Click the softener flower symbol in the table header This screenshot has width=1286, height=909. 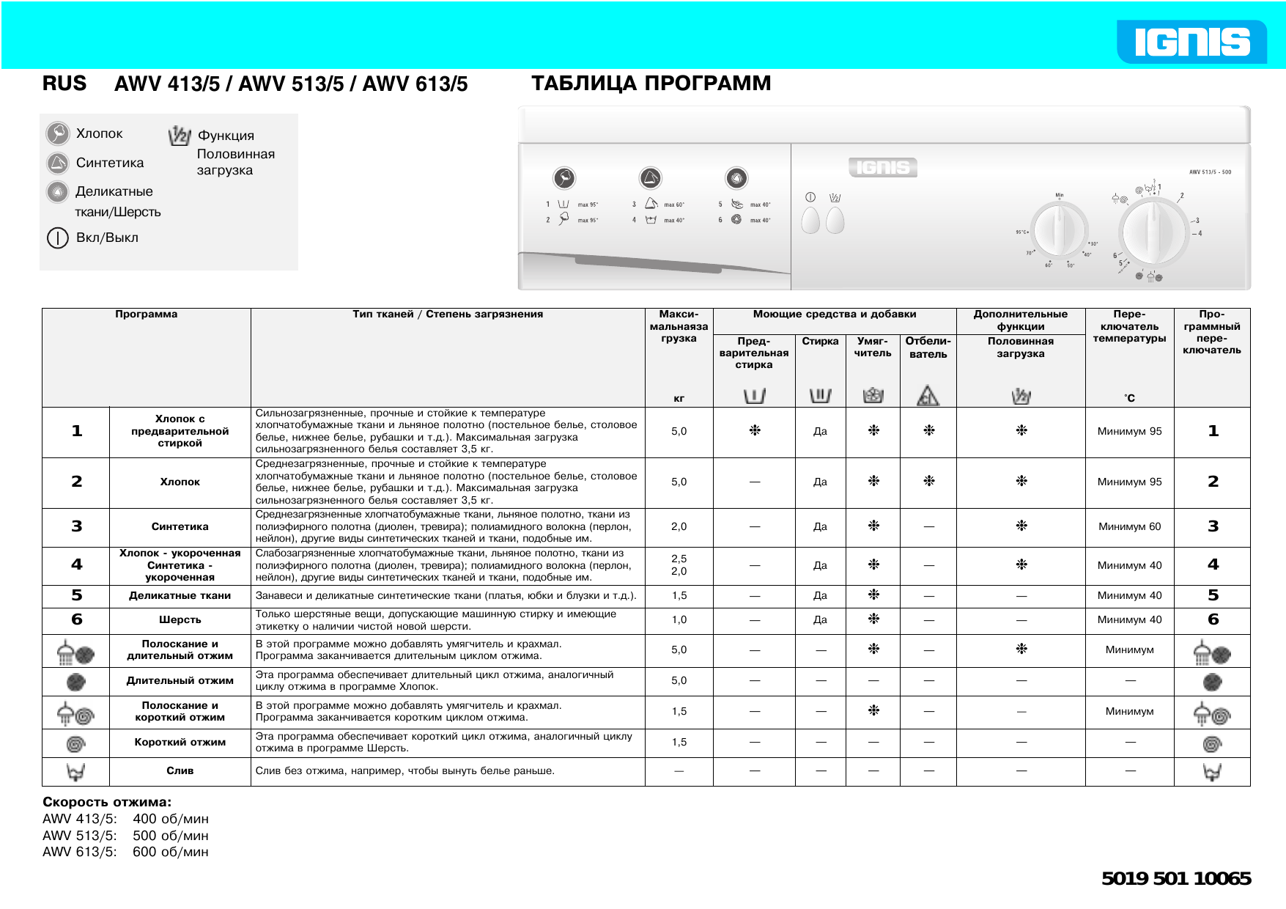(x=873, y=396)
